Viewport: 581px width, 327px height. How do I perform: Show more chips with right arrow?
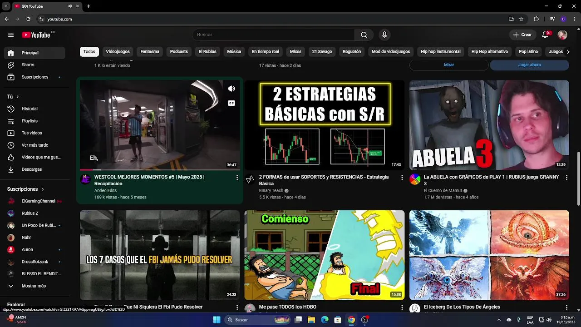[x=567, y=52]
